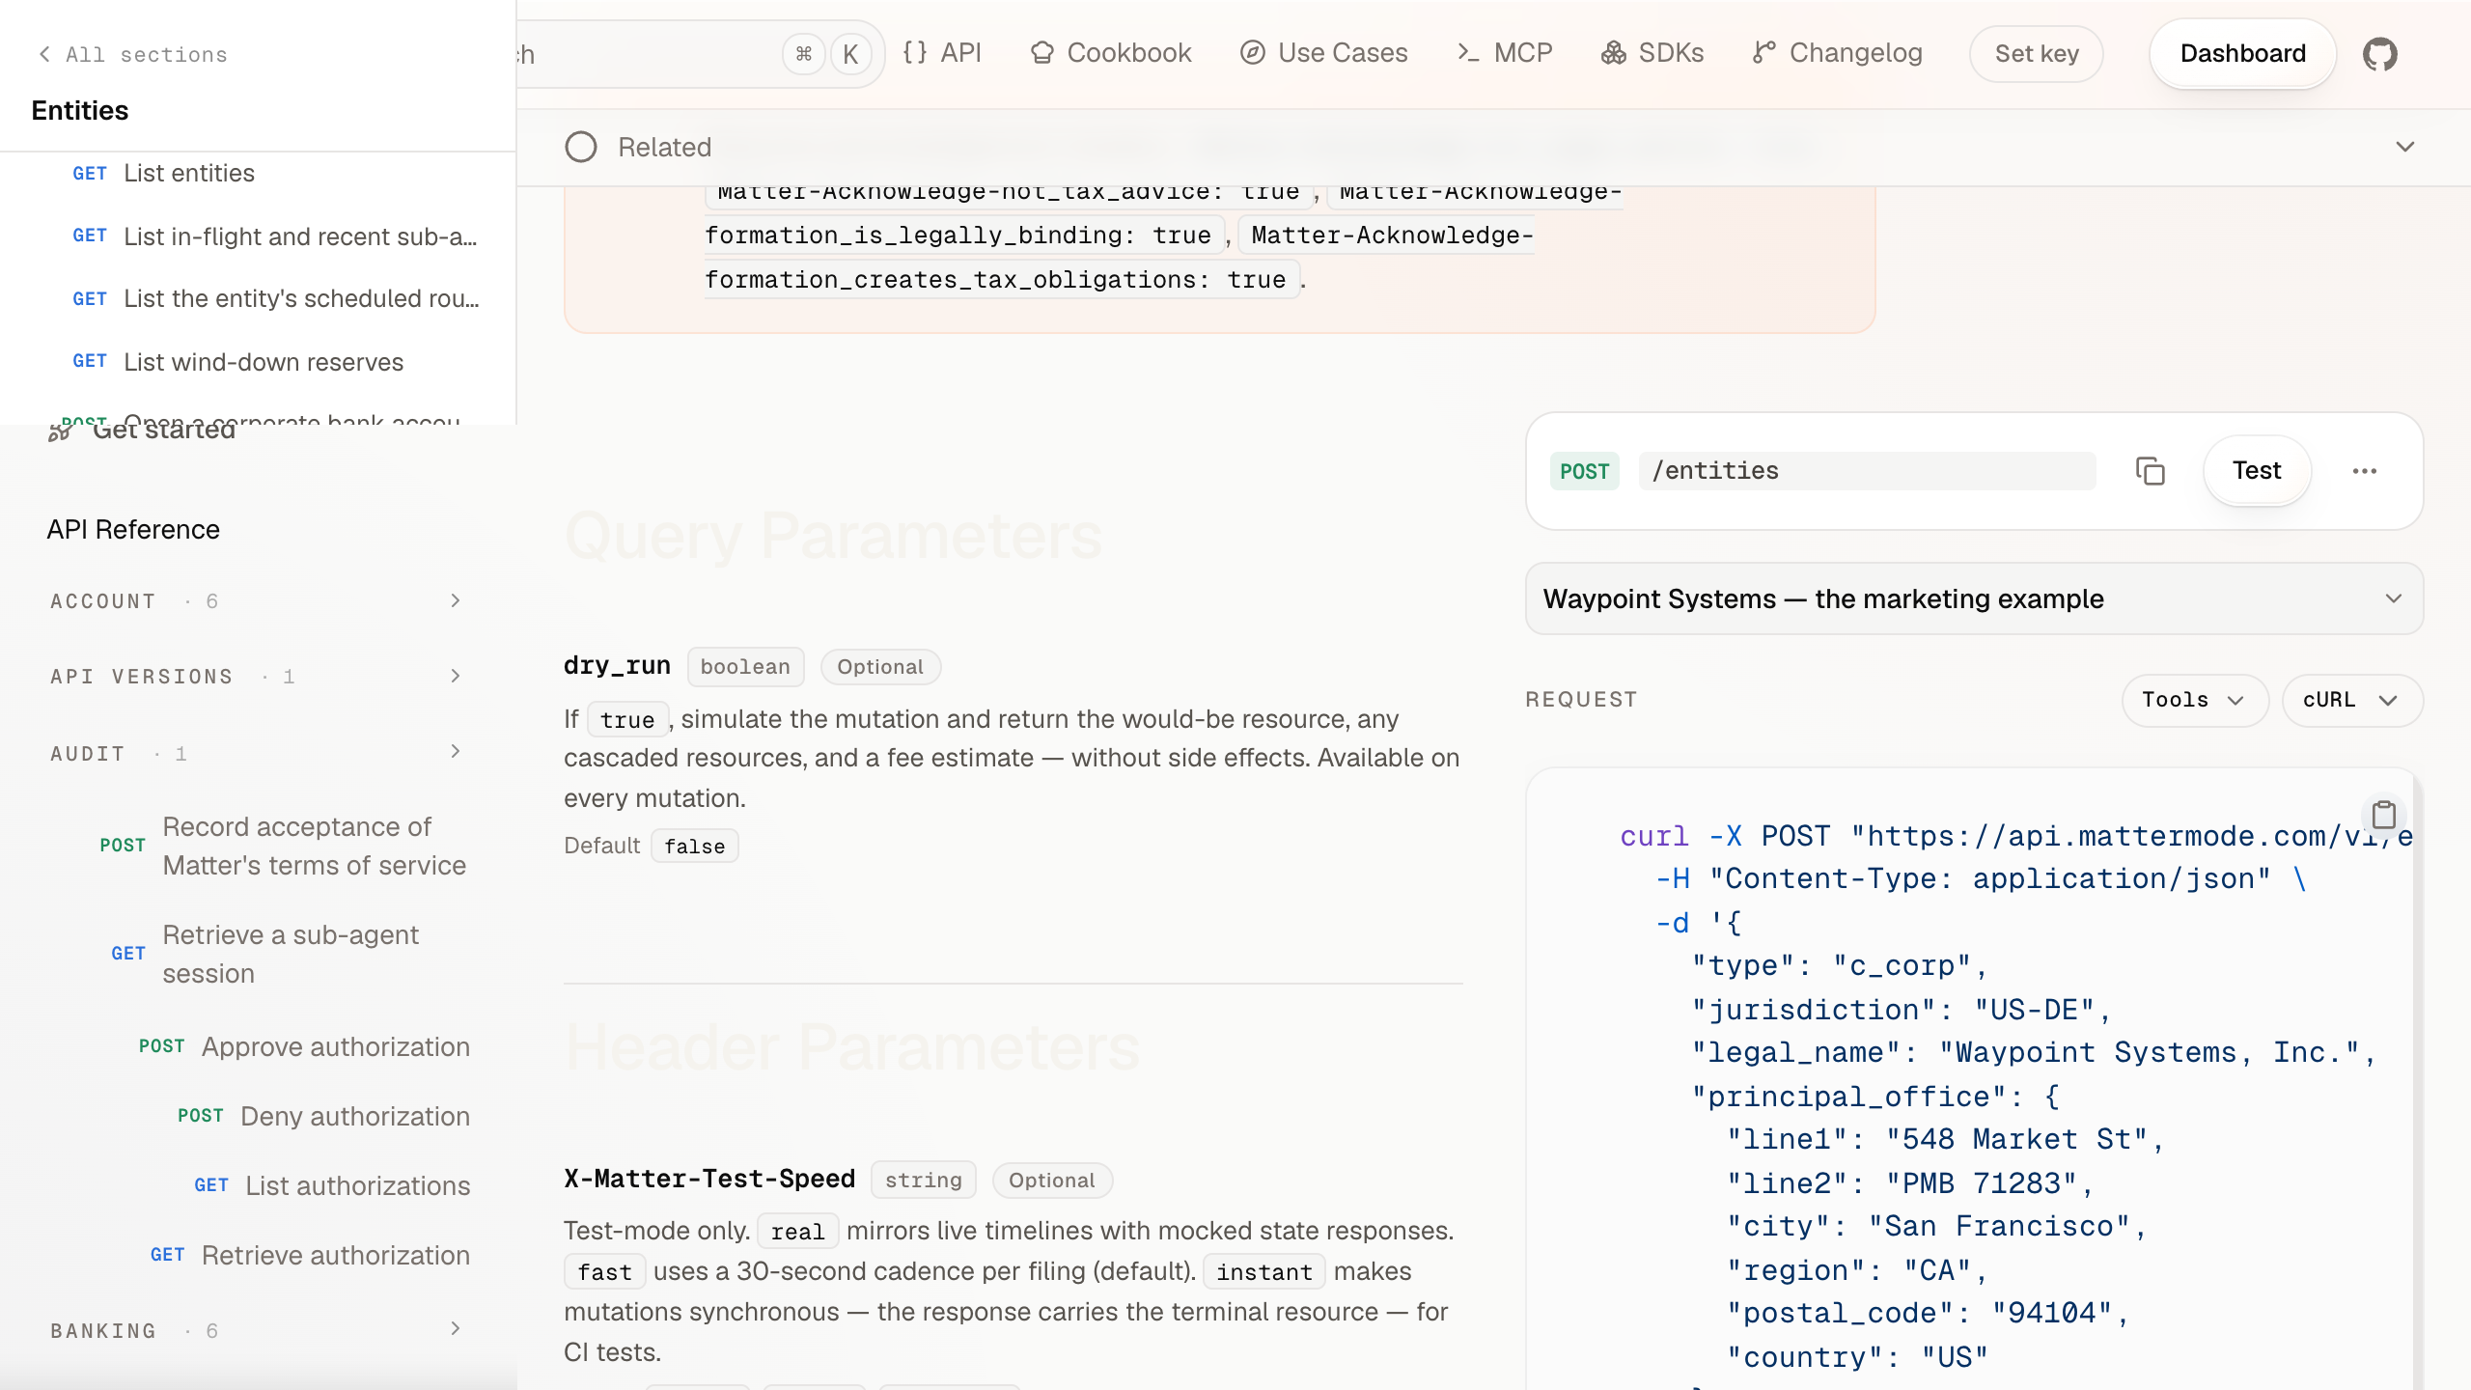Viewport: 2471px width, 1390px height.
Task: Click the 'real' code value
Action: tap(797, 1231)
